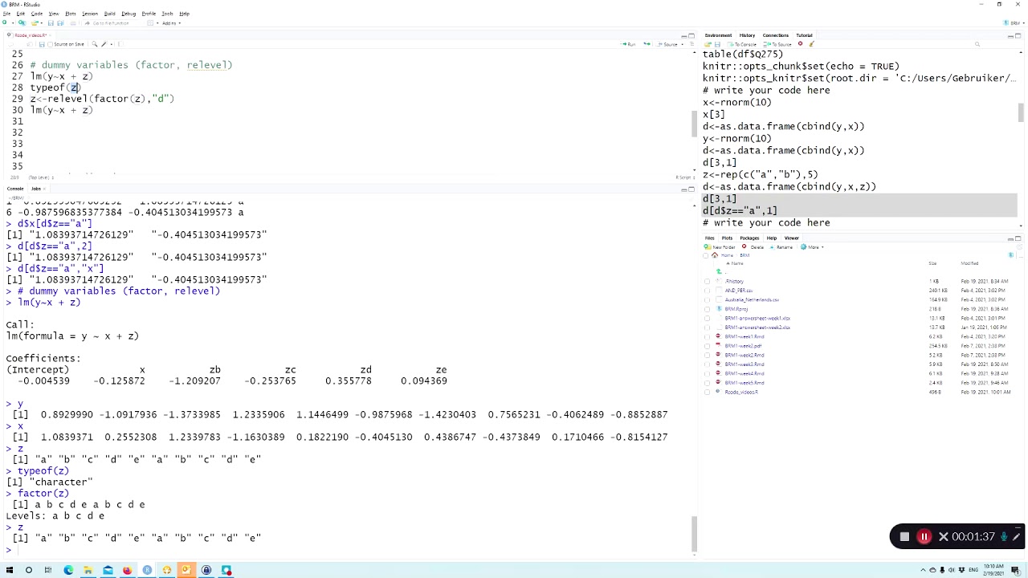Toggle the select-all checkbox beside Home
This screenshot has width=1028, height=578.
(705, 255)
